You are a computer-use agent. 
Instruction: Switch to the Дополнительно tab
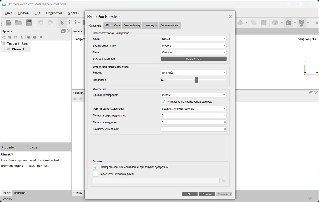coord(170,25)
